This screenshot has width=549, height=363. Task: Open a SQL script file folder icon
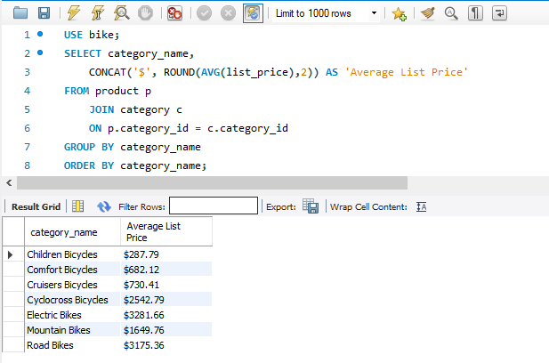click(20, 13)
